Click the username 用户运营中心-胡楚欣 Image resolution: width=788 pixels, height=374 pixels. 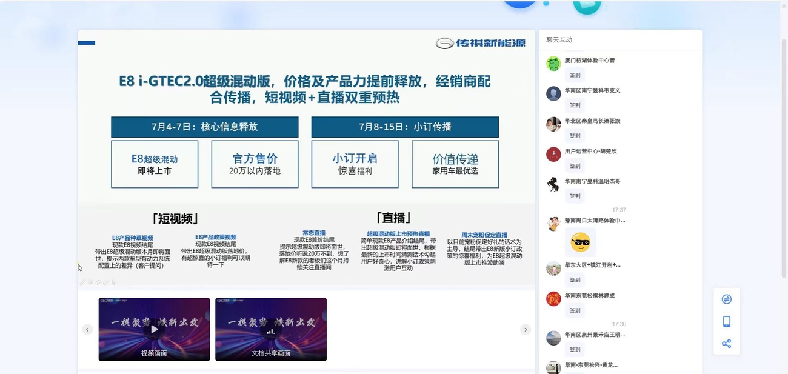pos(590,151)
